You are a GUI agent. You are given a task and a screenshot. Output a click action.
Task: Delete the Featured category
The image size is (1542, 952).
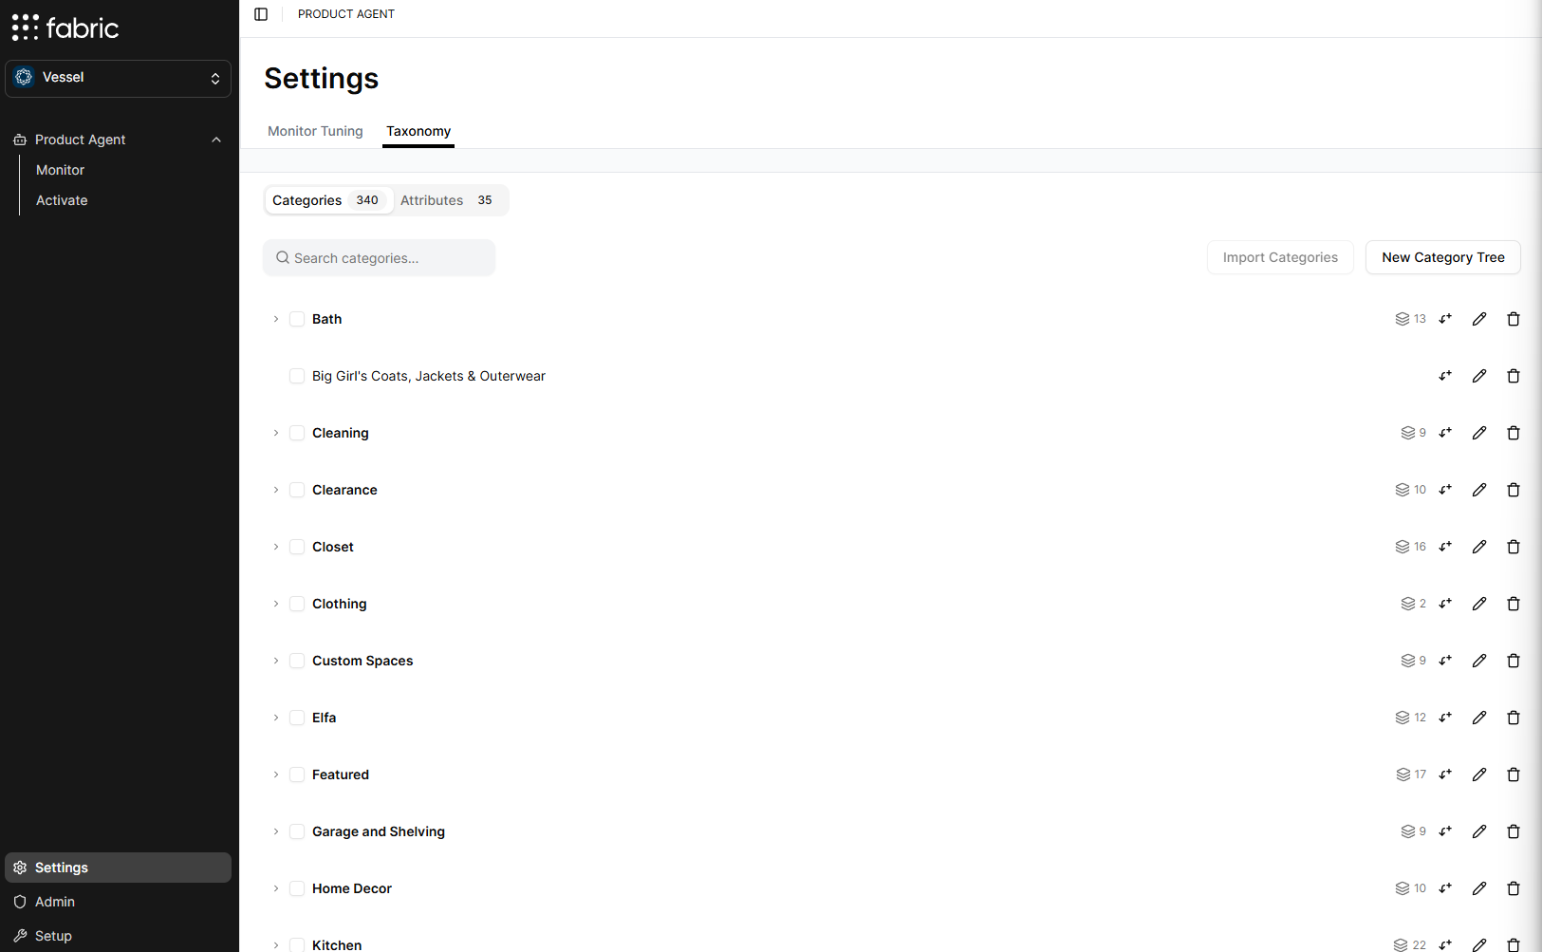1514,775
